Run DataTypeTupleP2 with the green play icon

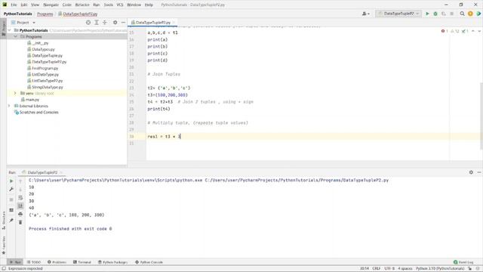[x=427, y=14]
